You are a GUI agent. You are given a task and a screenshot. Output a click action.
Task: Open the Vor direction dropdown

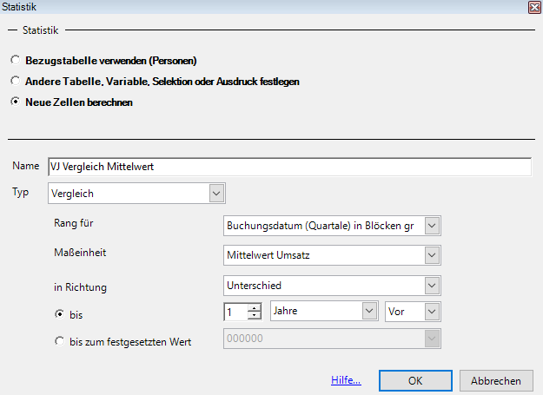(x=413, y=312)
